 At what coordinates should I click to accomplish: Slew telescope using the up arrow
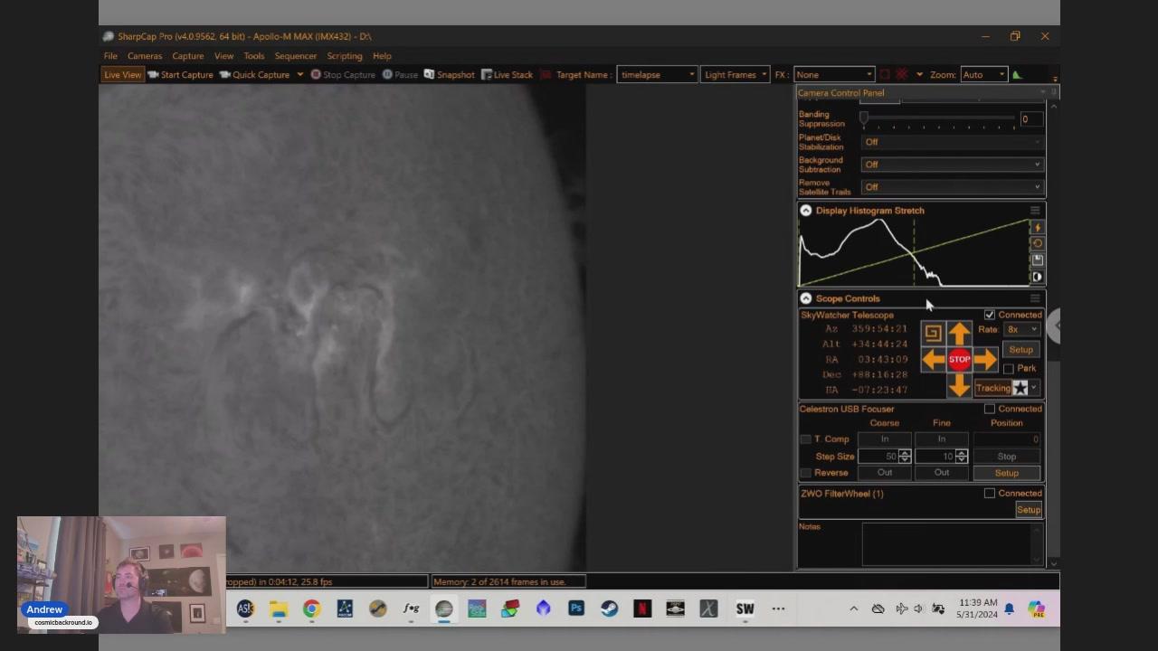point(959,334)
